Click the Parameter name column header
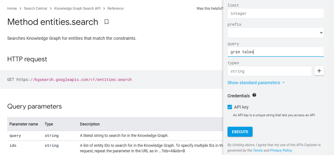334x155 pixels. pos(24,124)
